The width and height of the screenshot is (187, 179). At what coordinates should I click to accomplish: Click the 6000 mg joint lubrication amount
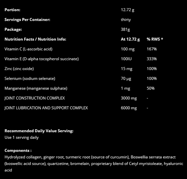pyautogui.click(x=129, y=108)
